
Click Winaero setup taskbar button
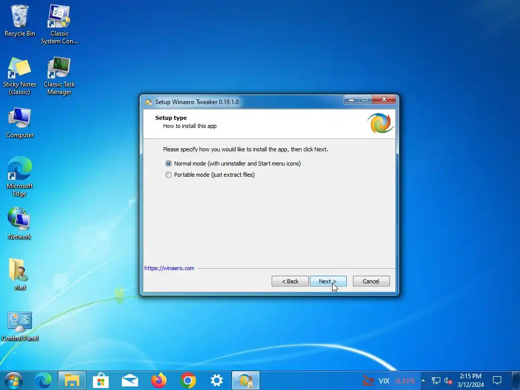[x=245, y=380]
